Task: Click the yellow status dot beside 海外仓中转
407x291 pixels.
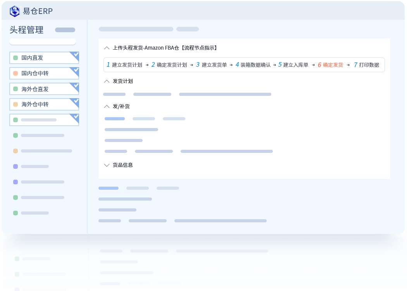Action: (16, 104)
